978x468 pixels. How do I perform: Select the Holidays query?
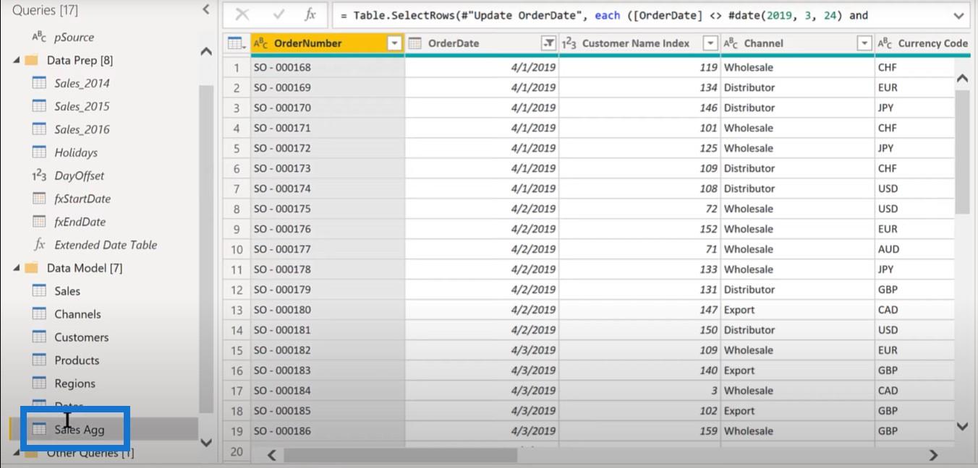coord(76,152)
